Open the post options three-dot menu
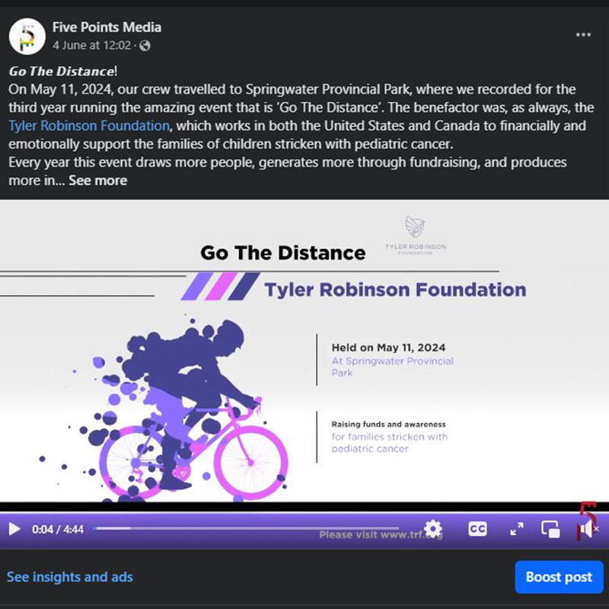609x609 pixels. [x=583, y=35]
